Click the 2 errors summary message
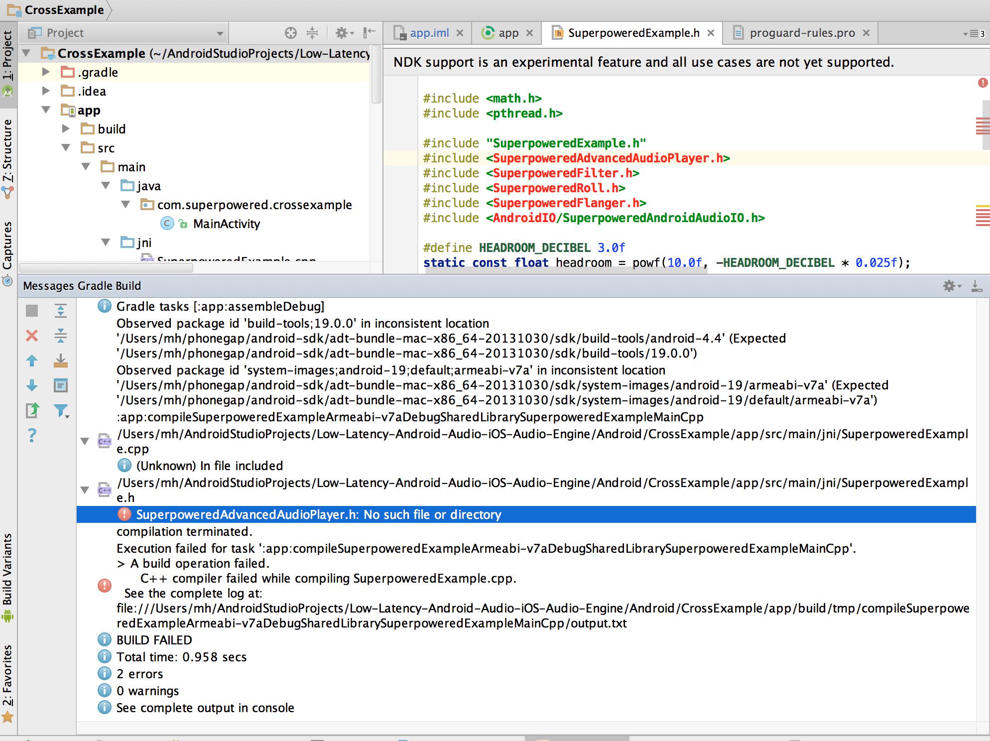This screenshot has width=990, height=741. (x=139, y=674)
